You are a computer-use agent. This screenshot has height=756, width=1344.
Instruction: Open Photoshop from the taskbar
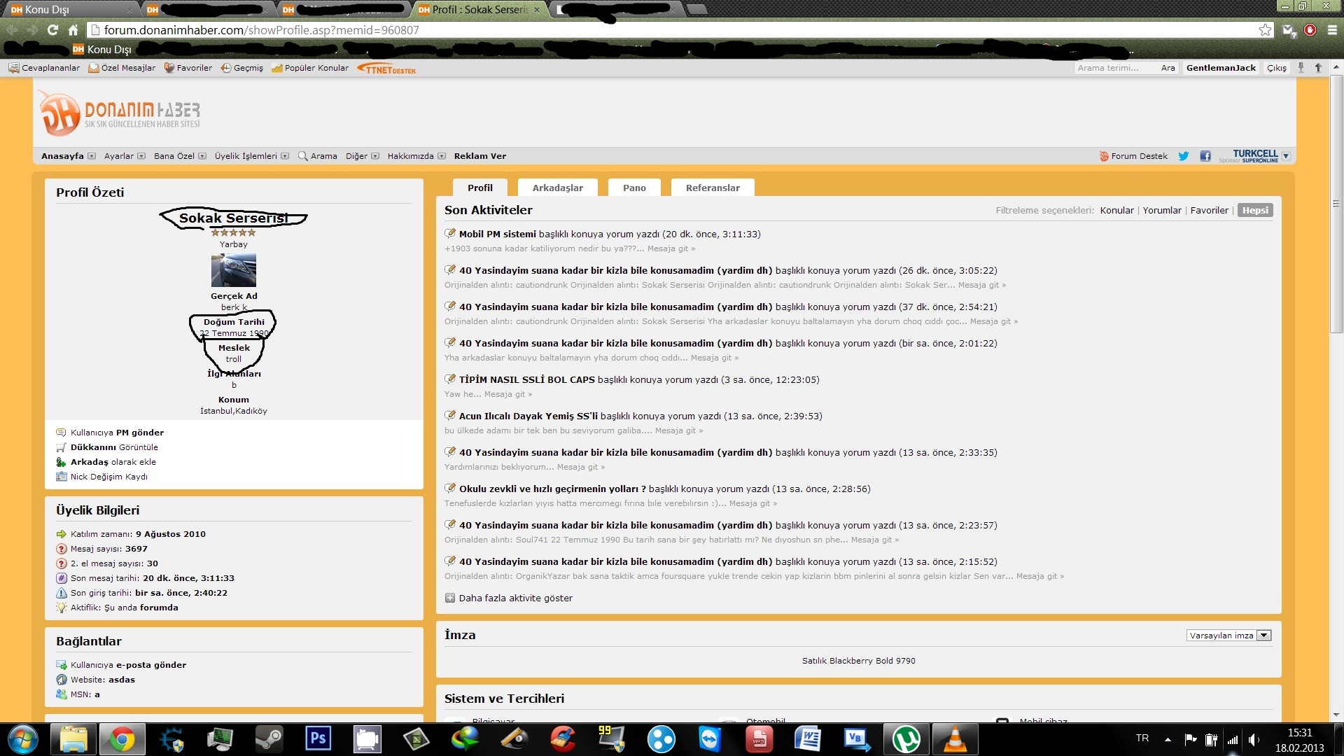[x=318, y=738]
